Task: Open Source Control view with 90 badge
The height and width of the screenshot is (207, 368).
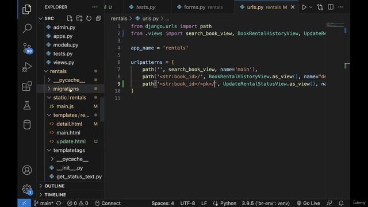Action: pyautogui.click(x=28, y=48)
